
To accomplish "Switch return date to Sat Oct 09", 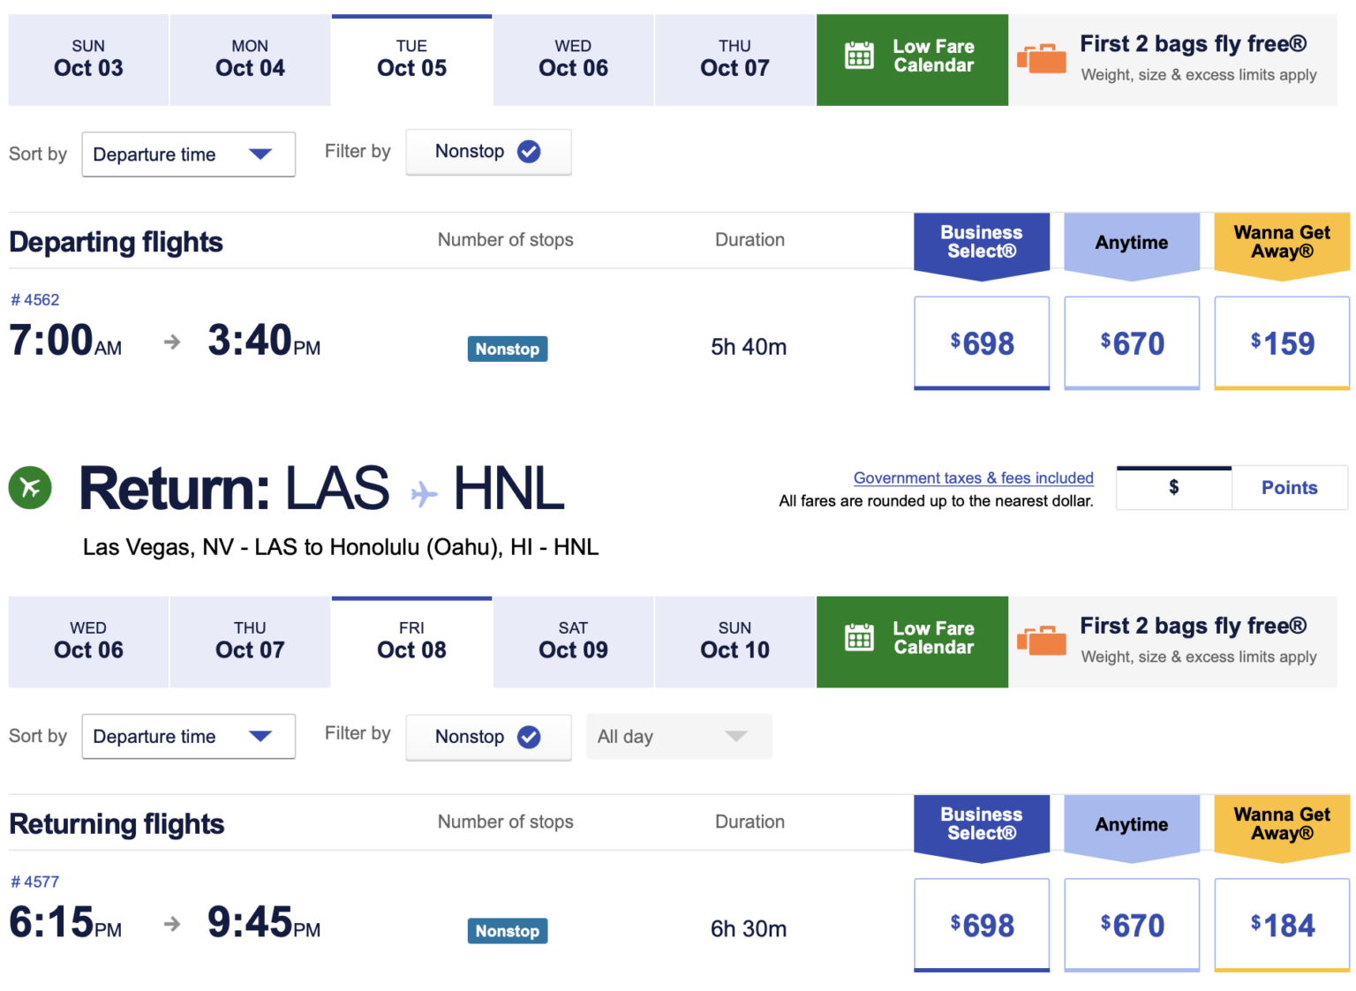I will tap(572, 642).
